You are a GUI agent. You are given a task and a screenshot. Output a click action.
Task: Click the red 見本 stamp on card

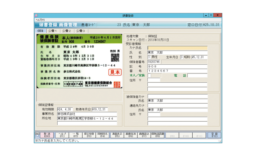click(x=114, y=72)
